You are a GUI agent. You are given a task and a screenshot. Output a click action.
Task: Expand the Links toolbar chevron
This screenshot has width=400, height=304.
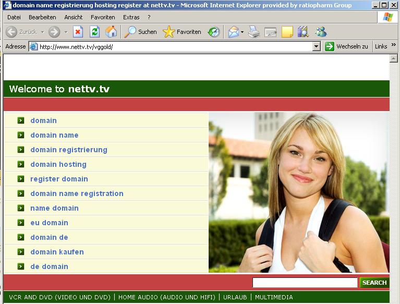click(x=394, y=45)
